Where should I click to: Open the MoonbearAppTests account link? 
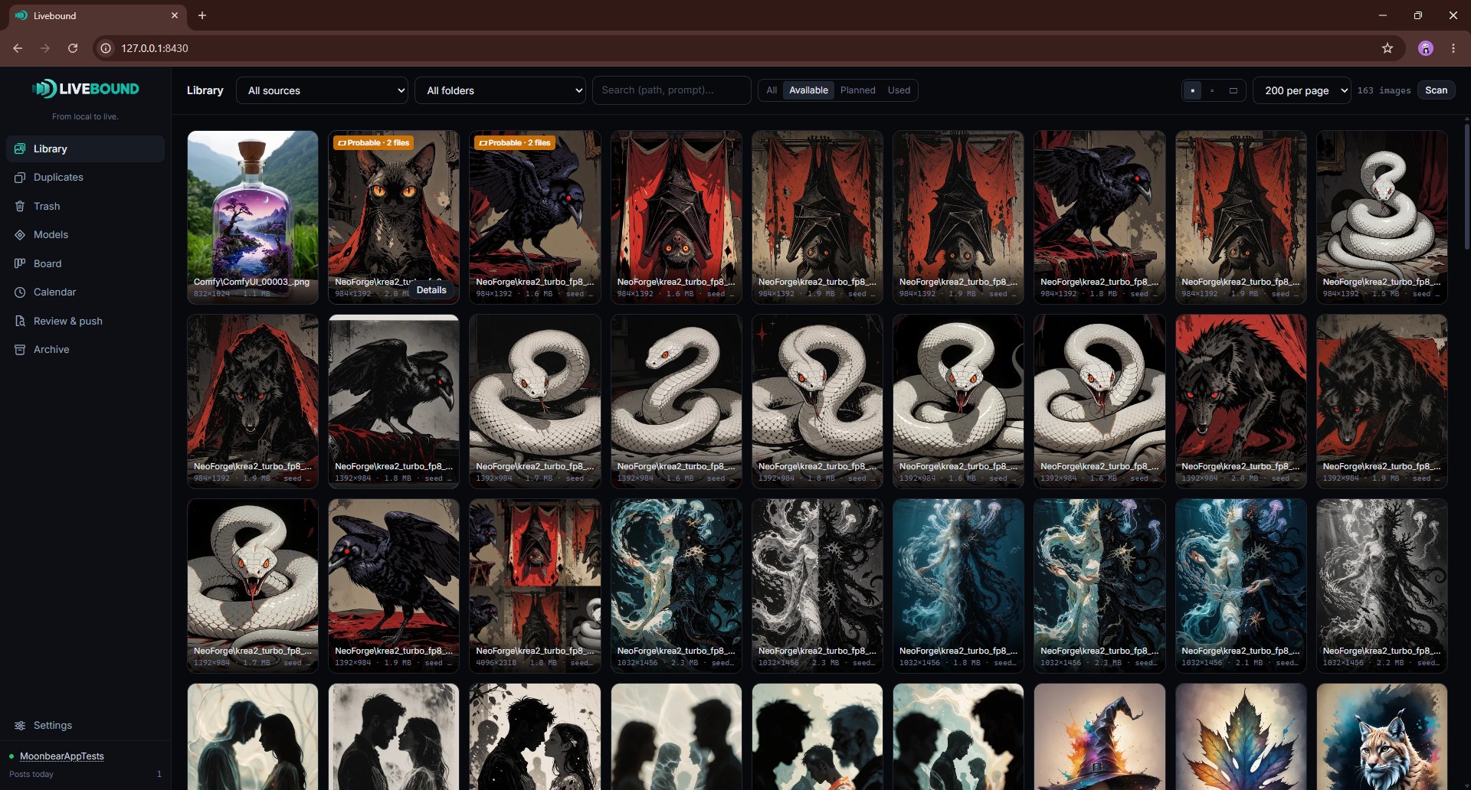coord(62,756)
